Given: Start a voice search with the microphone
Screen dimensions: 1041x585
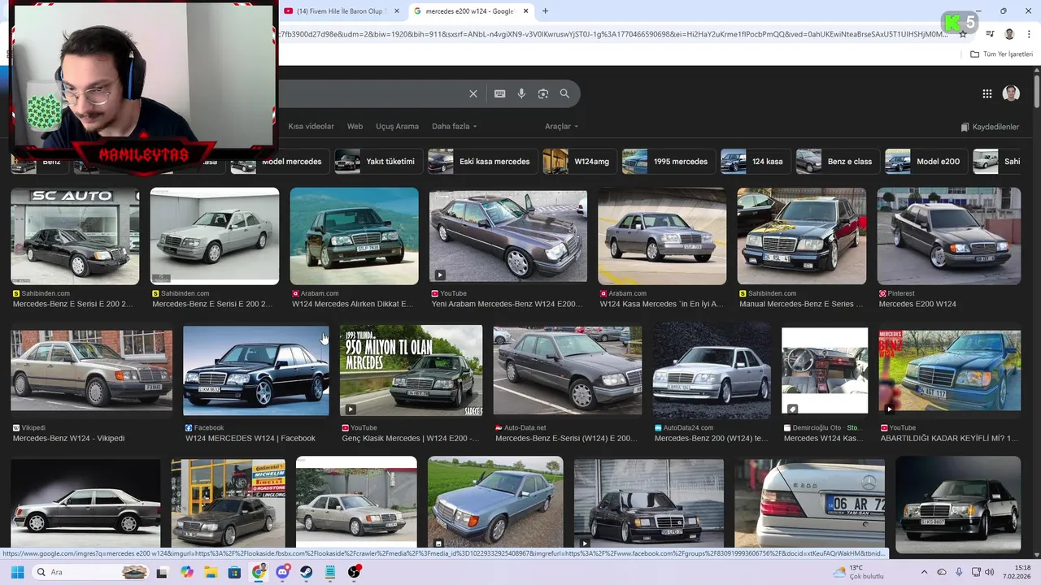Looking at the screenshot, I should pos(521,93).
